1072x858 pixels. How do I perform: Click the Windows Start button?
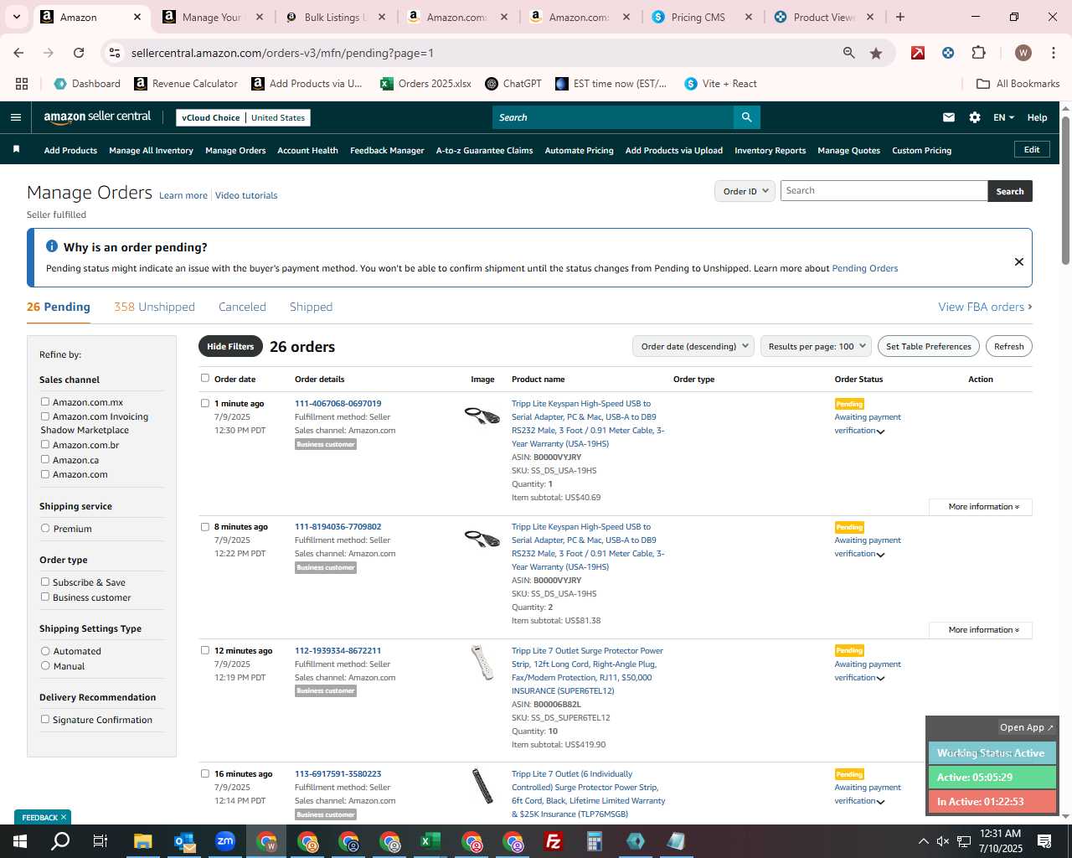point(20,841)
